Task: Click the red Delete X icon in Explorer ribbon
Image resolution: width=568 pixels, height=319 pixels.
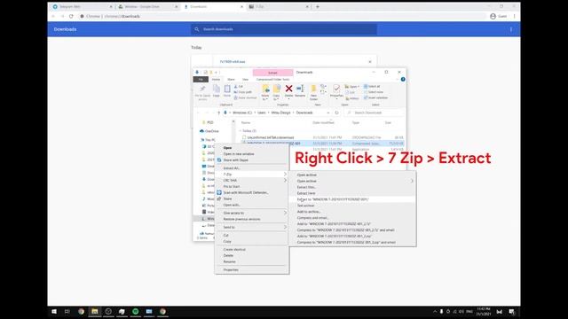Action: coord(288,89)
